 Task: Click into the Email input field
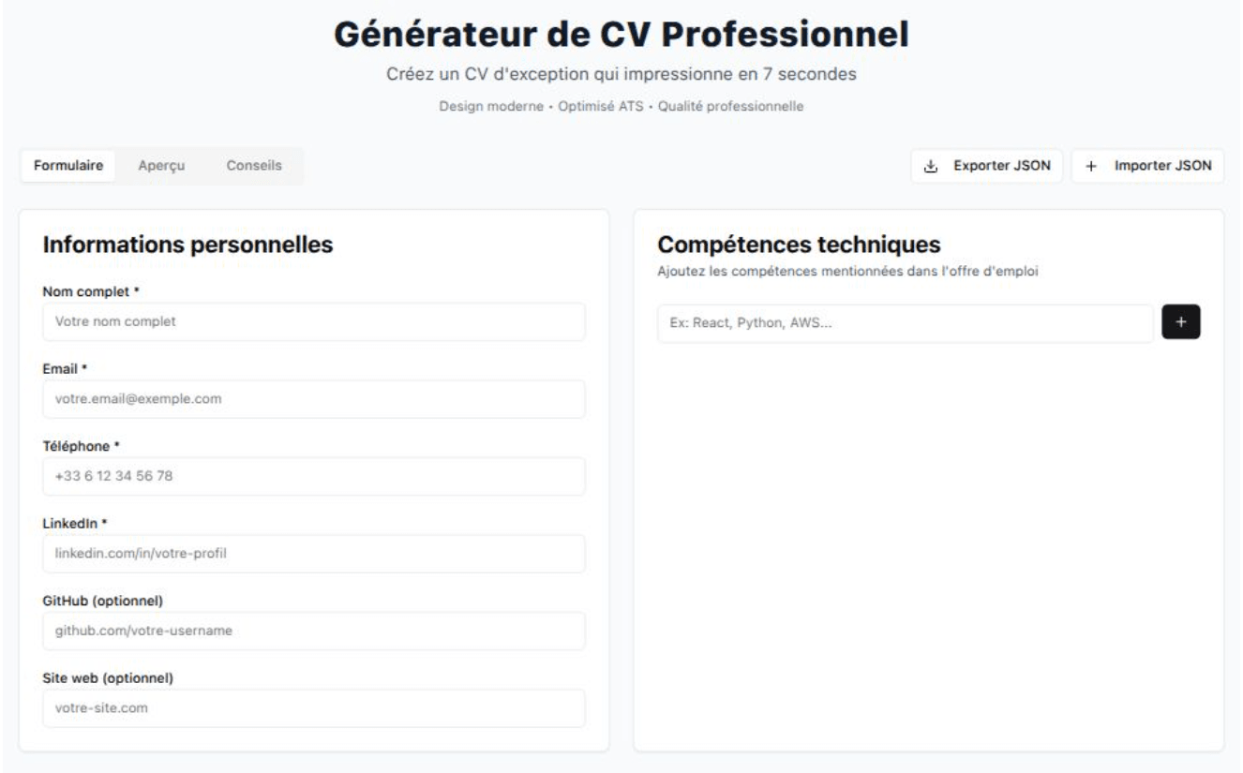314,399
